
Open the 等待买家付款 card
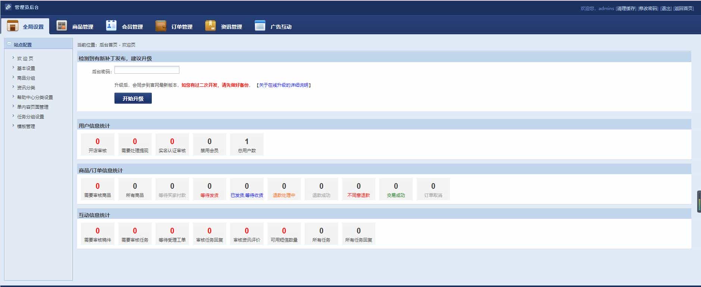(x=172, y=189)
